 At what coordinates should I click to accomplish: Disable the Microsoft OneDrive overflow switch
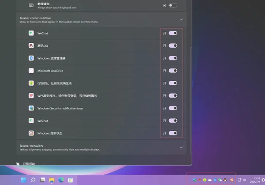[173, 71]
